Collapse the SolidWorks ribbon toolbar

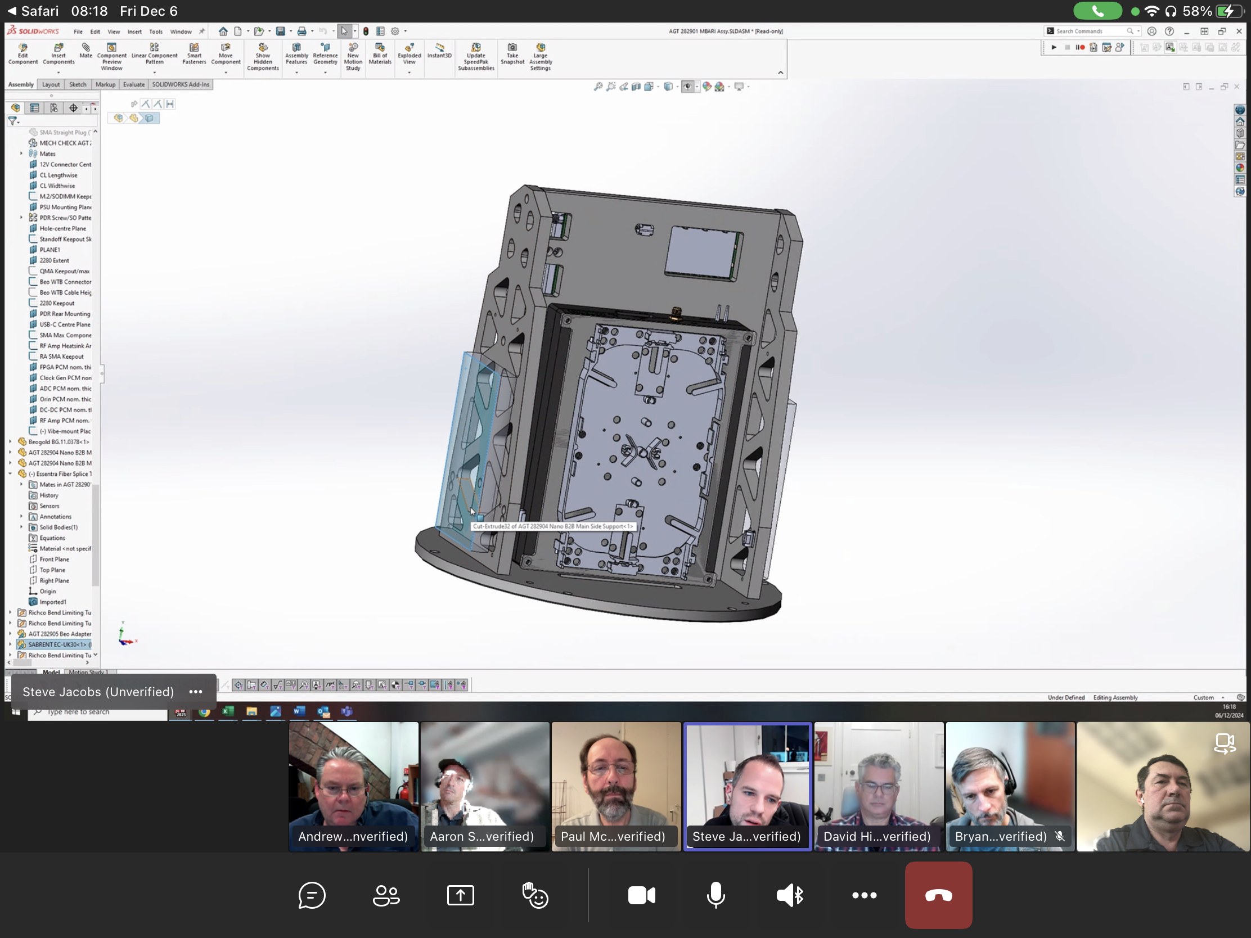(x=780, y=73)
